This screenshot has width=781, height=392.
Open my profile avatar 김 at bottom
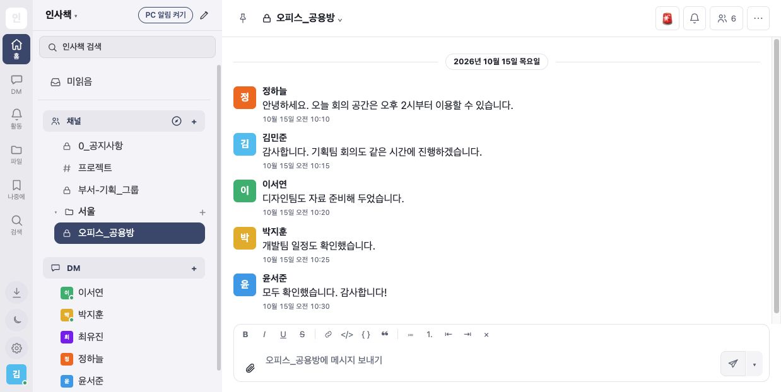tap(16, 374)
